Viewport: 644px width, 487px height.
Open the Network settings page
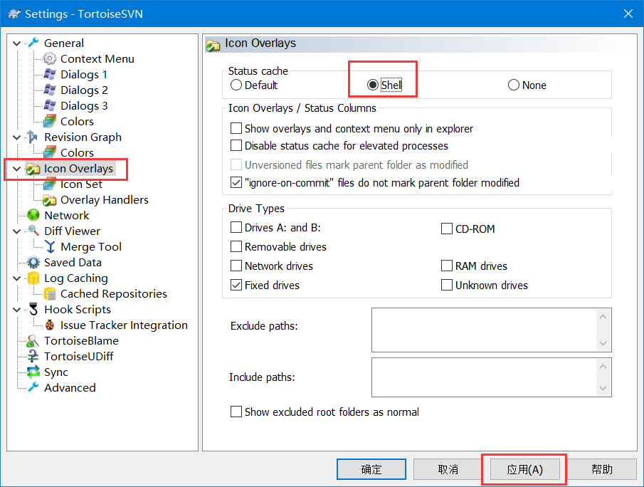(x=67, y=215)
